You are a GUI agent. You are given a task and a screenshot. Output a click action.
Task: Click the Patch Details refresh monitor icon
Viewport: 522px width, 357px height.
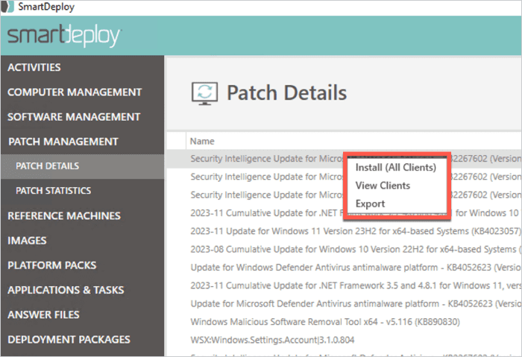pyautogui.click(x=204, y=93)
